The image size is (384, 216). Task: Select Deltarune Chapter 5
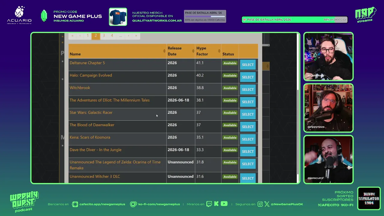(x=248, y=65)
